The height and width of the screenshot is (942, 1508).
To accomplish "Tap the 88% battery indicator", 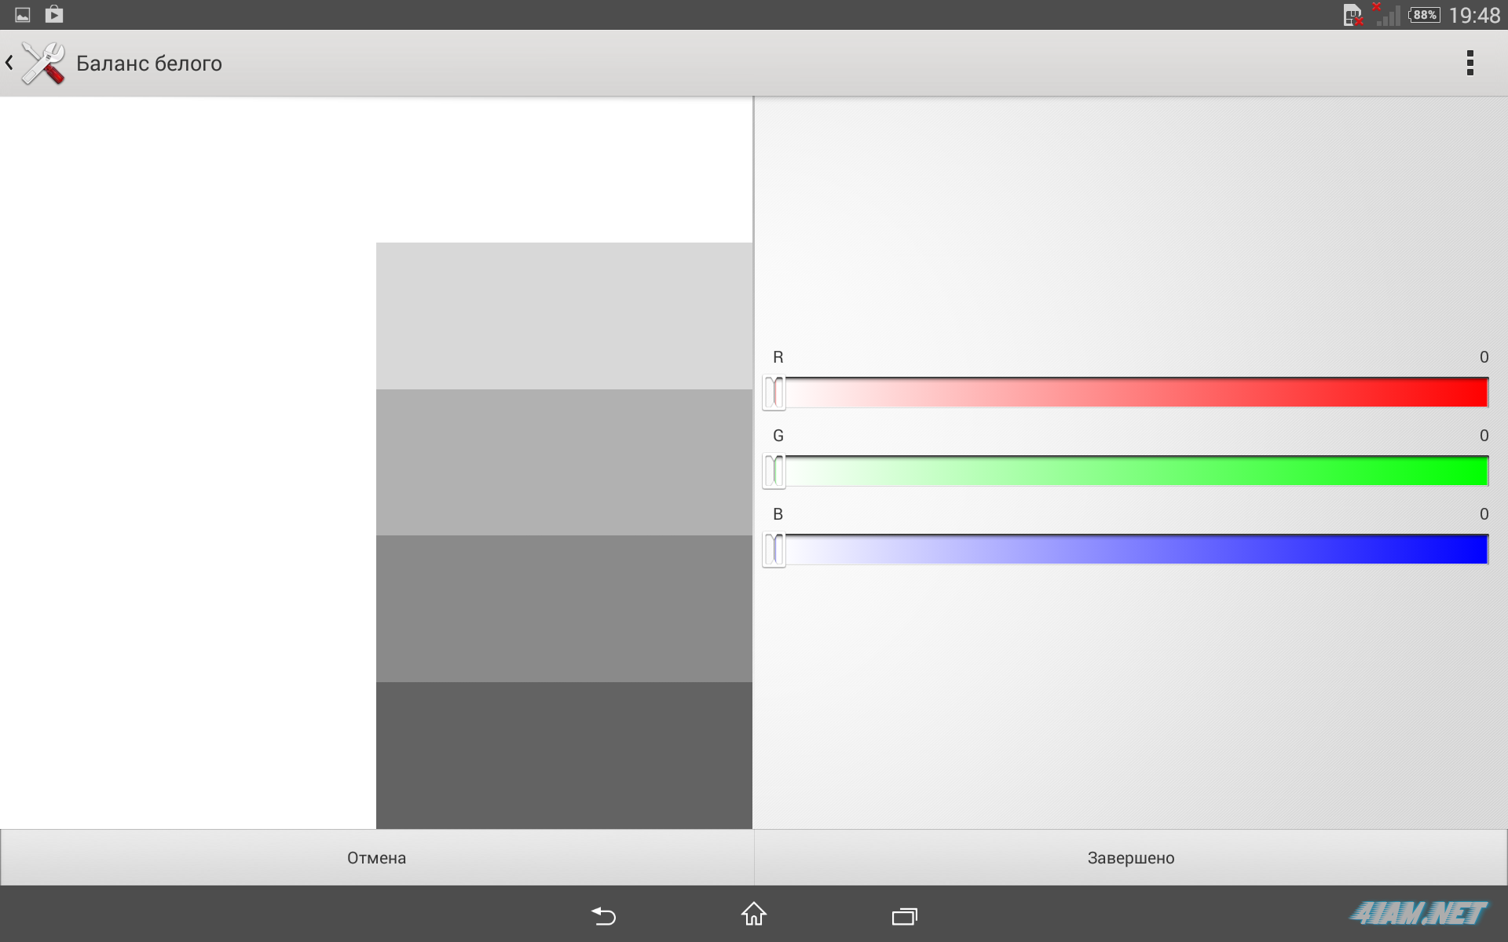I will (1425, 15).
